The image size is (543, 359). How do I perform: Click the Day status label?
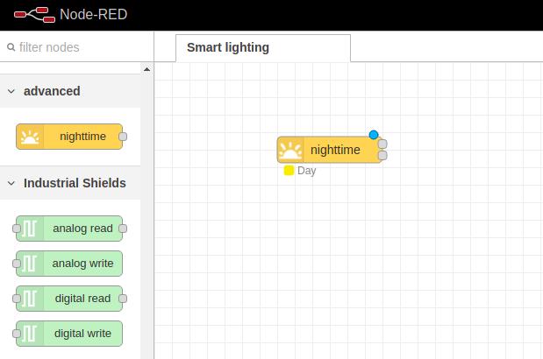[x=306, y=171]
